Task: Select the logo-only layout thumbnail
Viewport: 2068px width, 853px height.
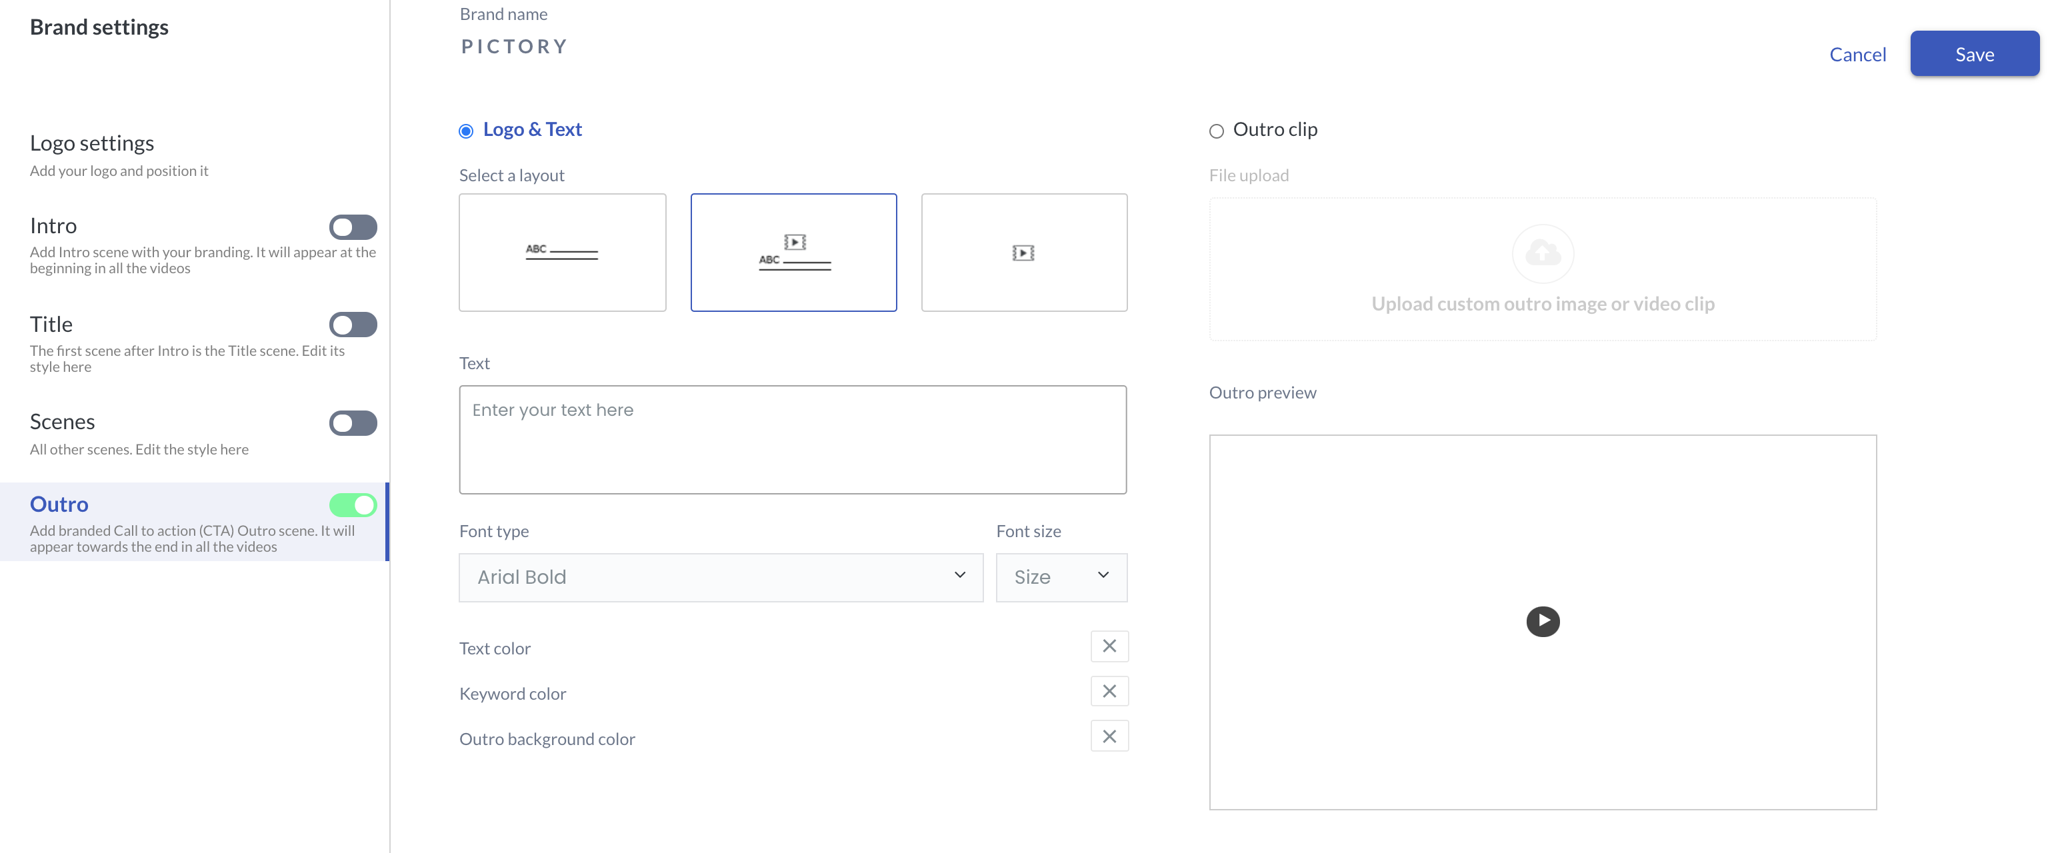Action: pos(1023,252)
